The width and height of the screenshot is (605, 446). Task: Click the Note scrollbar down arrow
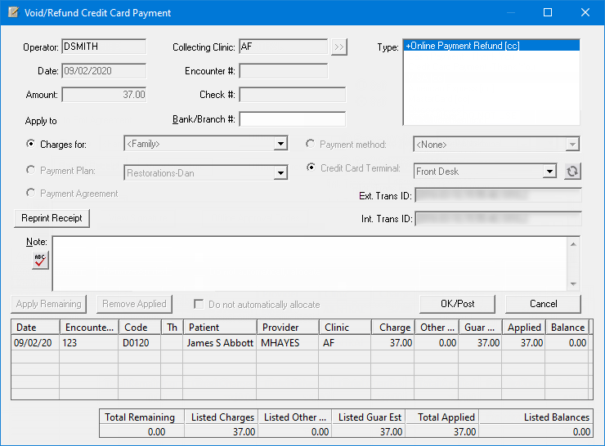(x=574, y=284)
